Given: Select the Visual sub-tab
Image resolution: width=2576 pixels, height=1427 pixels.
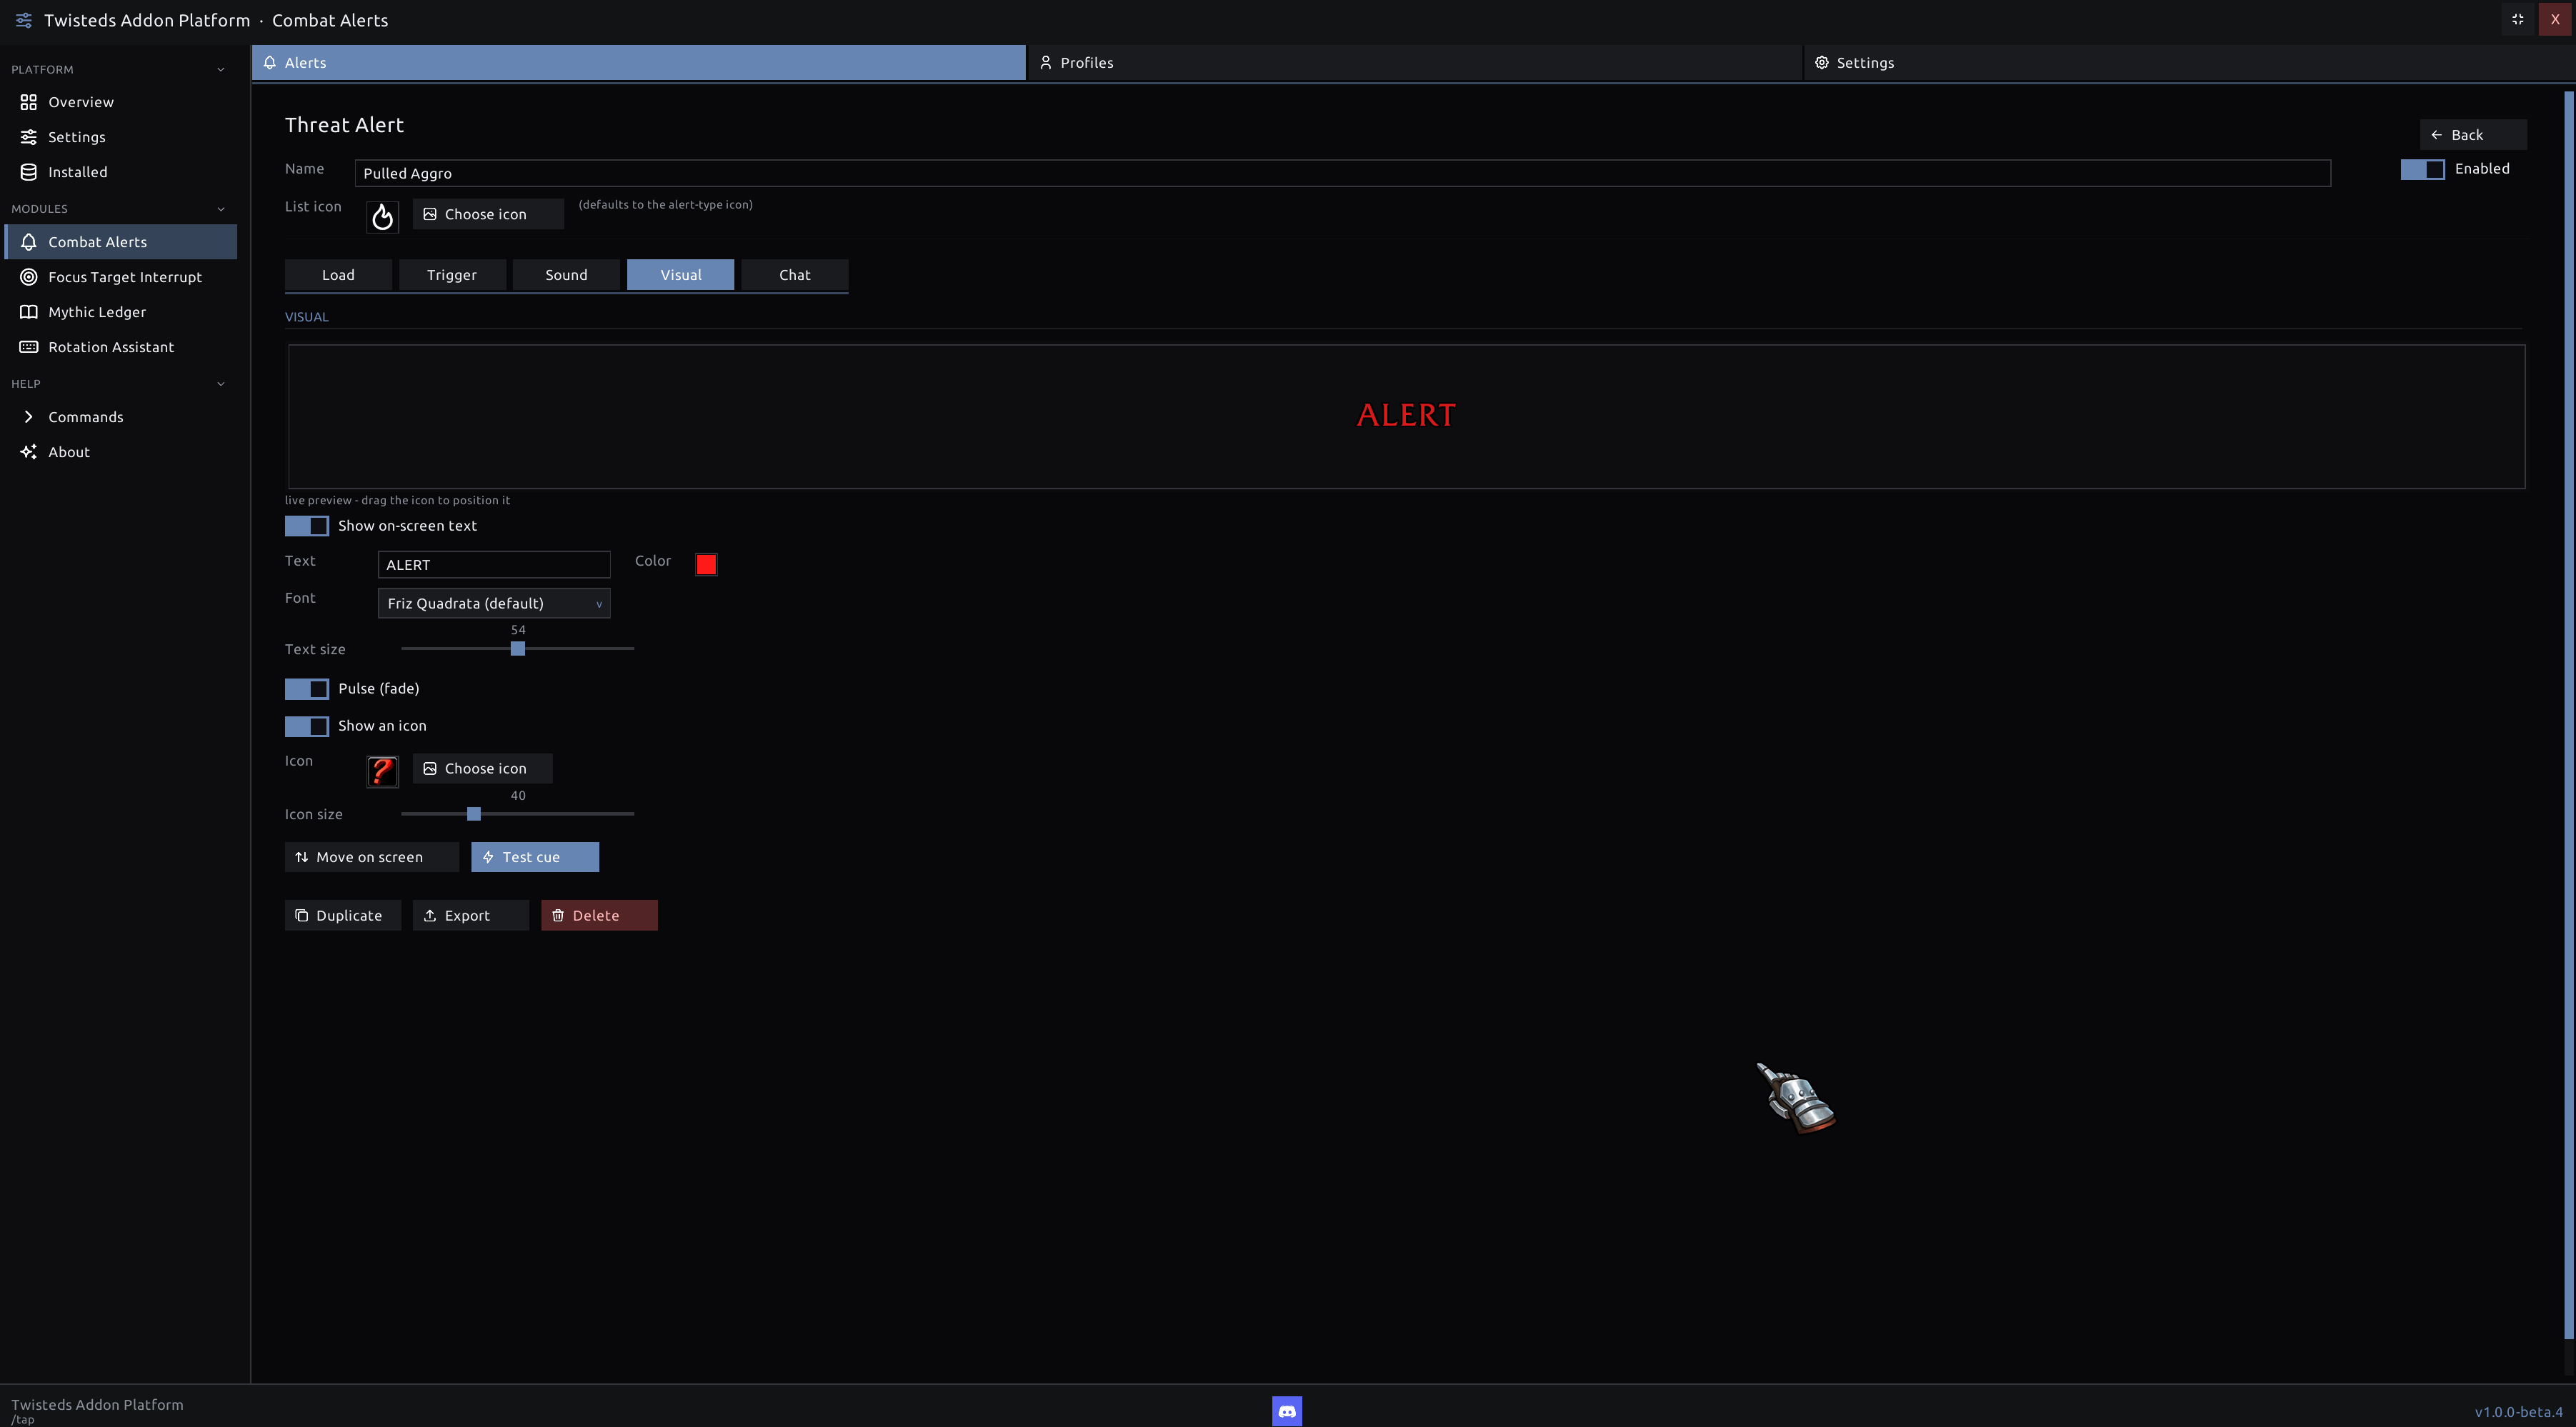Looking at the screenshot, I should [x=680, y=275].
